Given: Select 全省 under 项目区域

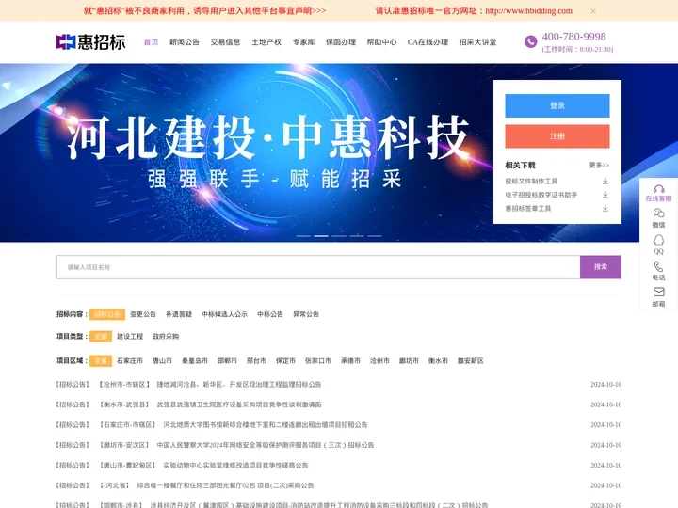Looking at the screenshot, I should pyautogui.click(x=101, y=360).
